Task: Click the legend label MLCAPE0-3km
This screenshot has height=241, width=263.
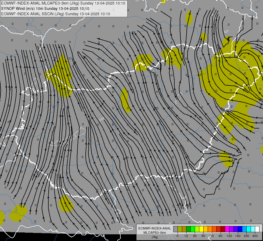Action: 155,233
